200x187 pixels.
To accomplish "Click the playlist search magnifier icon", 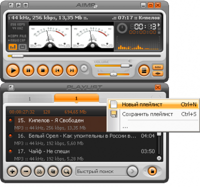I will pos(66,171).
